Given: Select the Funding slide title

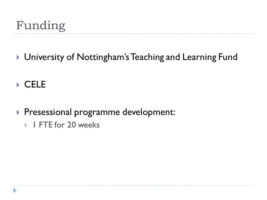Looking at the screenshot, I should click(41, 26).
